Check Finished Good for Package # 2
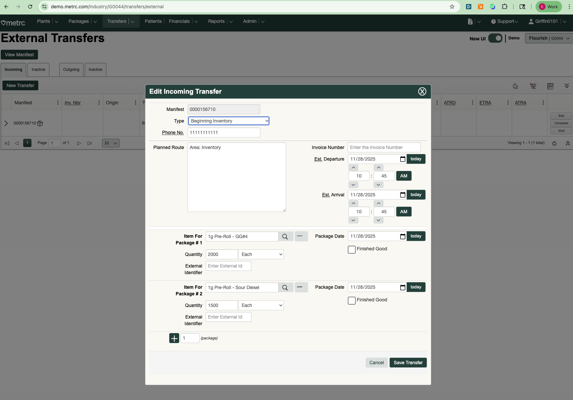The image size is (573, 400). coord(351,300)
